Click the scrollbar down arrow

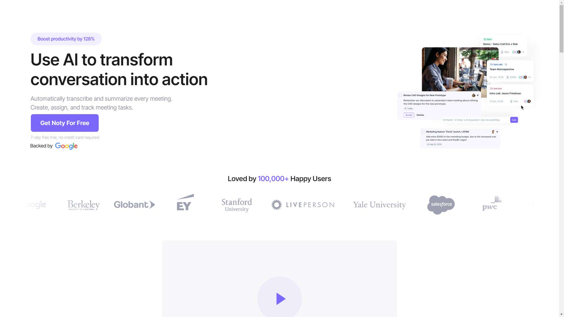pos(562,315)
